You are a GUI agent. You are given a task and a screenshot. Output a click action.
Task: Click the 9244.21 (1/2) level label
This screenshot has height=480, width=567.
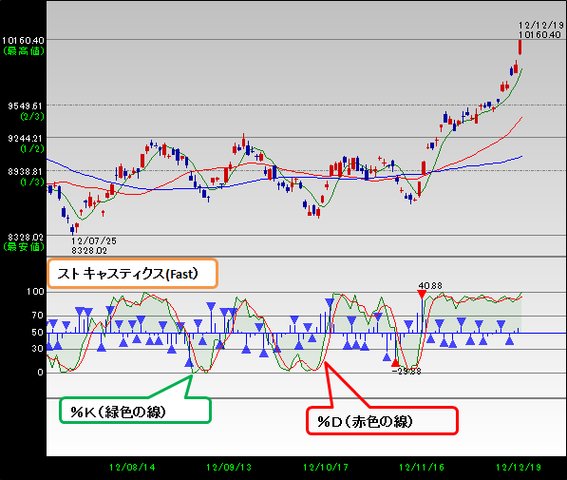tap(26, 144)
